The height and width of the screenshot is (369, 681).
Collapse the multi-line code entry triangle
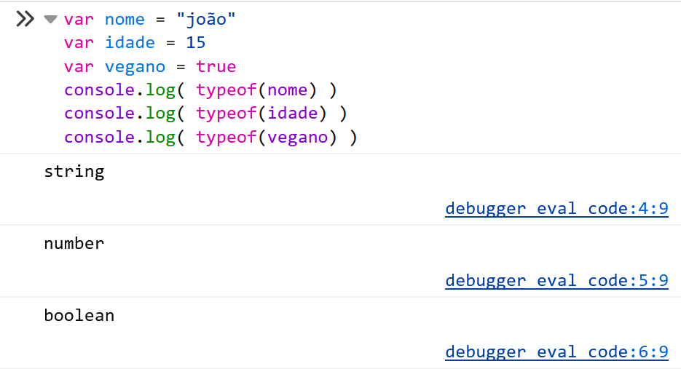pyautogui.click(x=50, y=20)
